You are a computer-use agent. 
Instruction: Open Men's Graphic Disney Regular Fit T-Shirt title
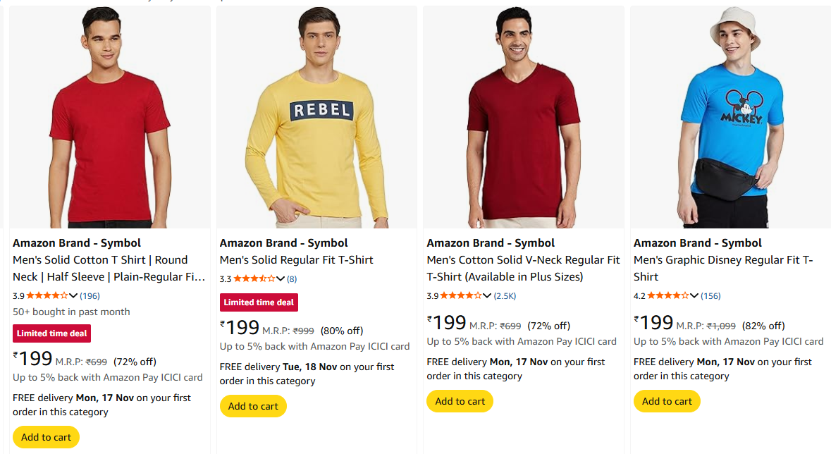tap(723, 268)
